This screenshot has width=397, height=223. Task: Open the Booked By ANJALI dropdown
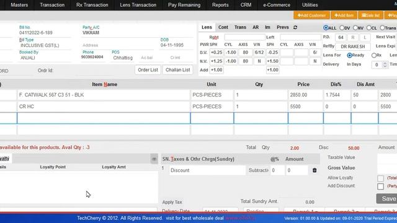(45, 58)
